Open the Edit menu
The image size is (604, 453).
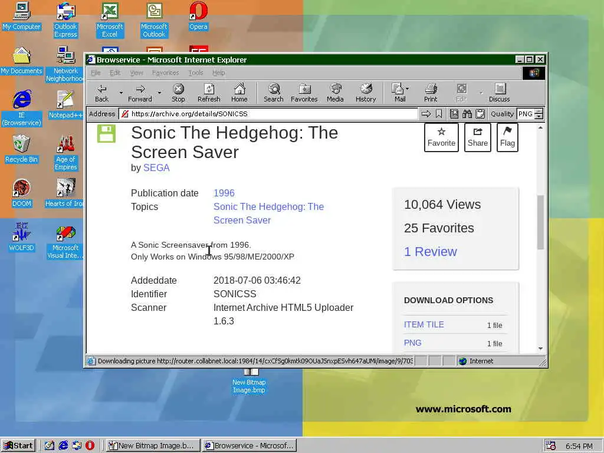pos(115,73)
